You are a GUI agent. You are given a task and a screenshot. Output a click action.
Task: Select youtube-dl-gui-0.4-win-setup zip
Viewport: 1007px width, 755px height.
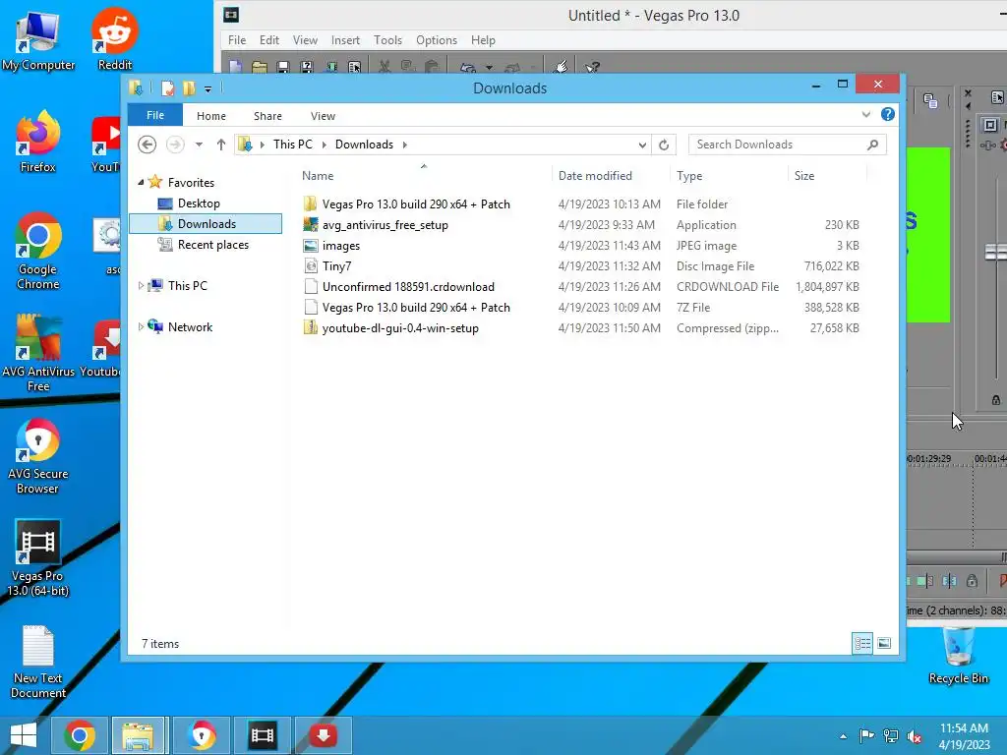click(400, 328)
